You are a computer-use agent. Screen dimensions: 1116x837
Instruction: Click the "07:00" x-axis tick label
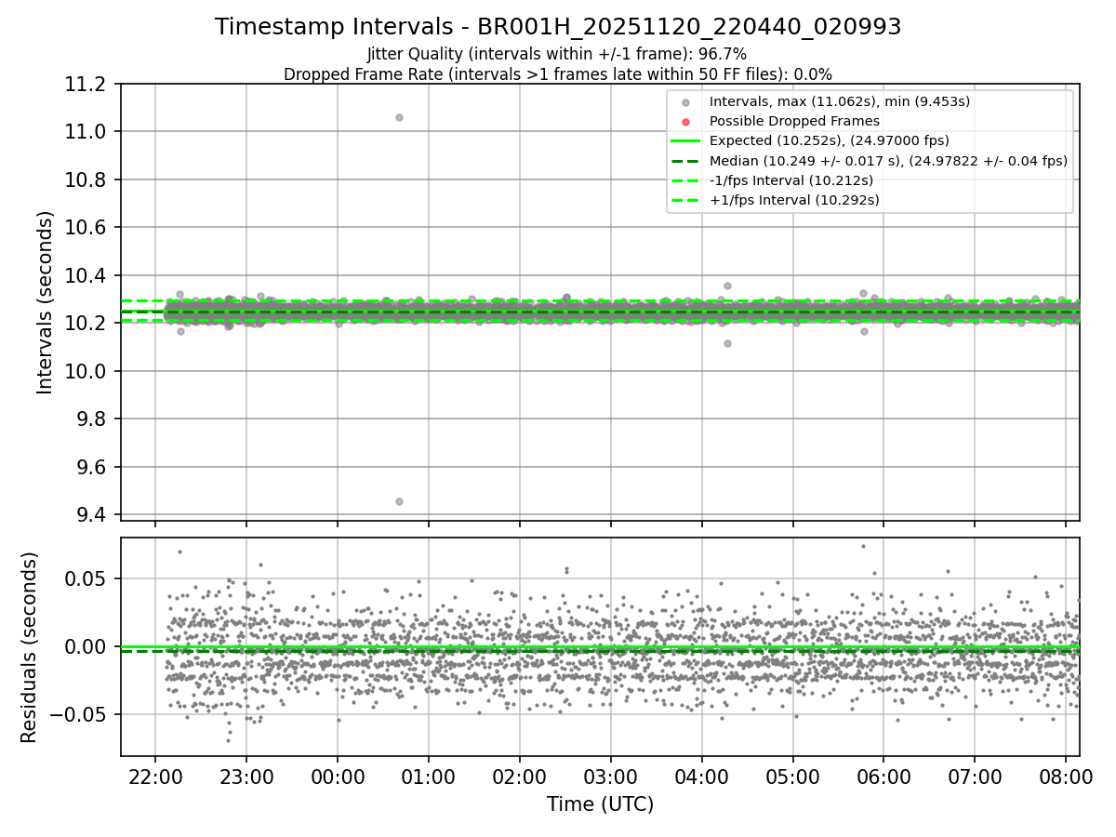pos(975,775)
